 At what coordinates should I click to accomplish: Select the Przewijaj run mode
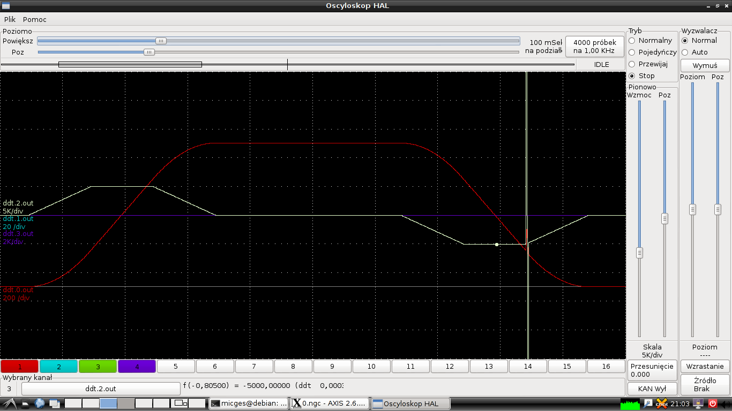click(x=648, y=64)
